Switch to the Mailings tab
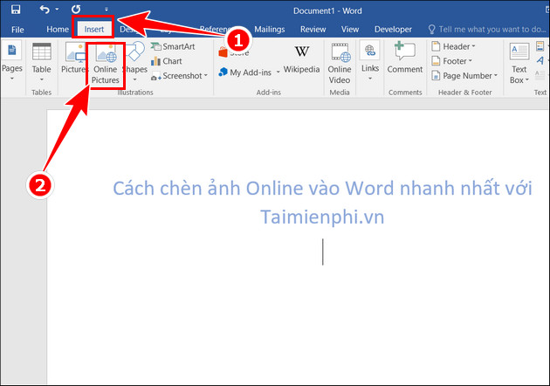The height and width of the screenshot is (386, 550). click(x=270, y=30)
